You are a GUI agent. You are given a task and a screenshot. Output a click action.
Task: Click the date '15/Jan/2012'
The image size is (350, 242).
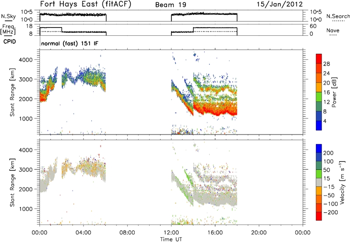coord(280,4)
